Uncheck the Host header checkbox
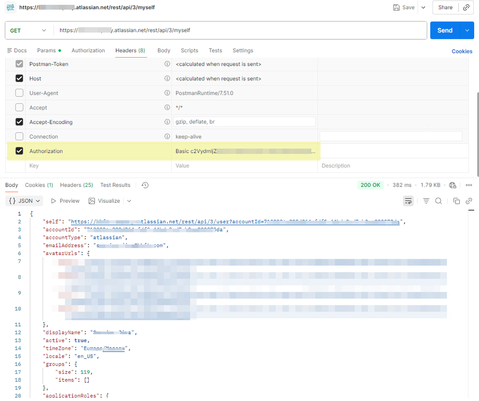 pyautogui.click(x=19, y=78)
